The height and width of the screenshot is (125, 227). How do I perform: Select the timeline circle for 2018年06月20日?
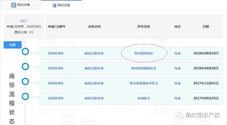tap(25, 66)
